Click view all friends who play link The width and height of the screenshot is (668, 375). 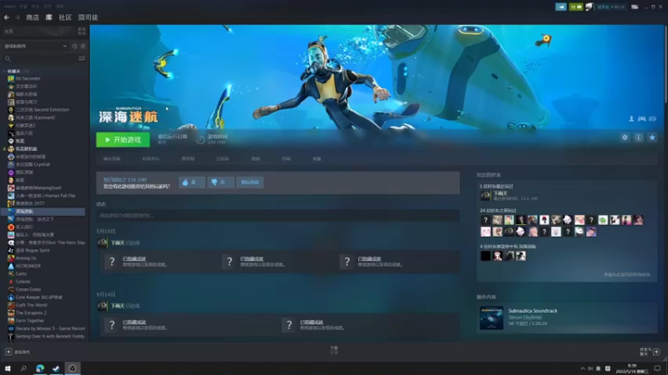point(627,275)
